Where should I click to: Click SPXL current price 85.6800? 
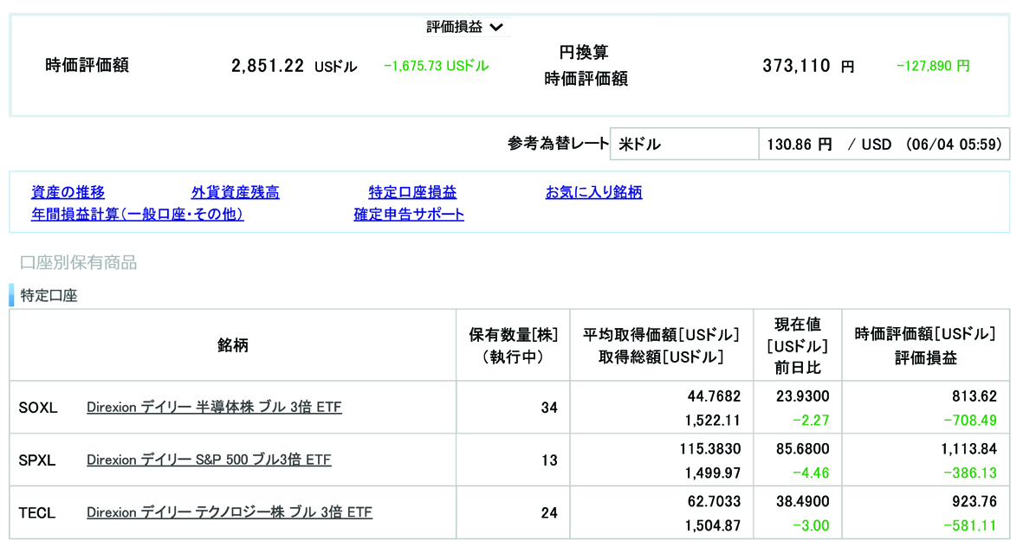click(802, 449)
